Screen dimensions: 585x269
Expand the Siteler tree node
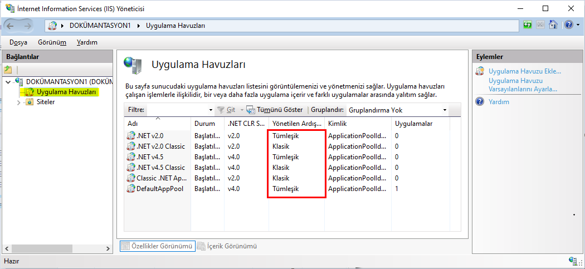pos(19,102)
